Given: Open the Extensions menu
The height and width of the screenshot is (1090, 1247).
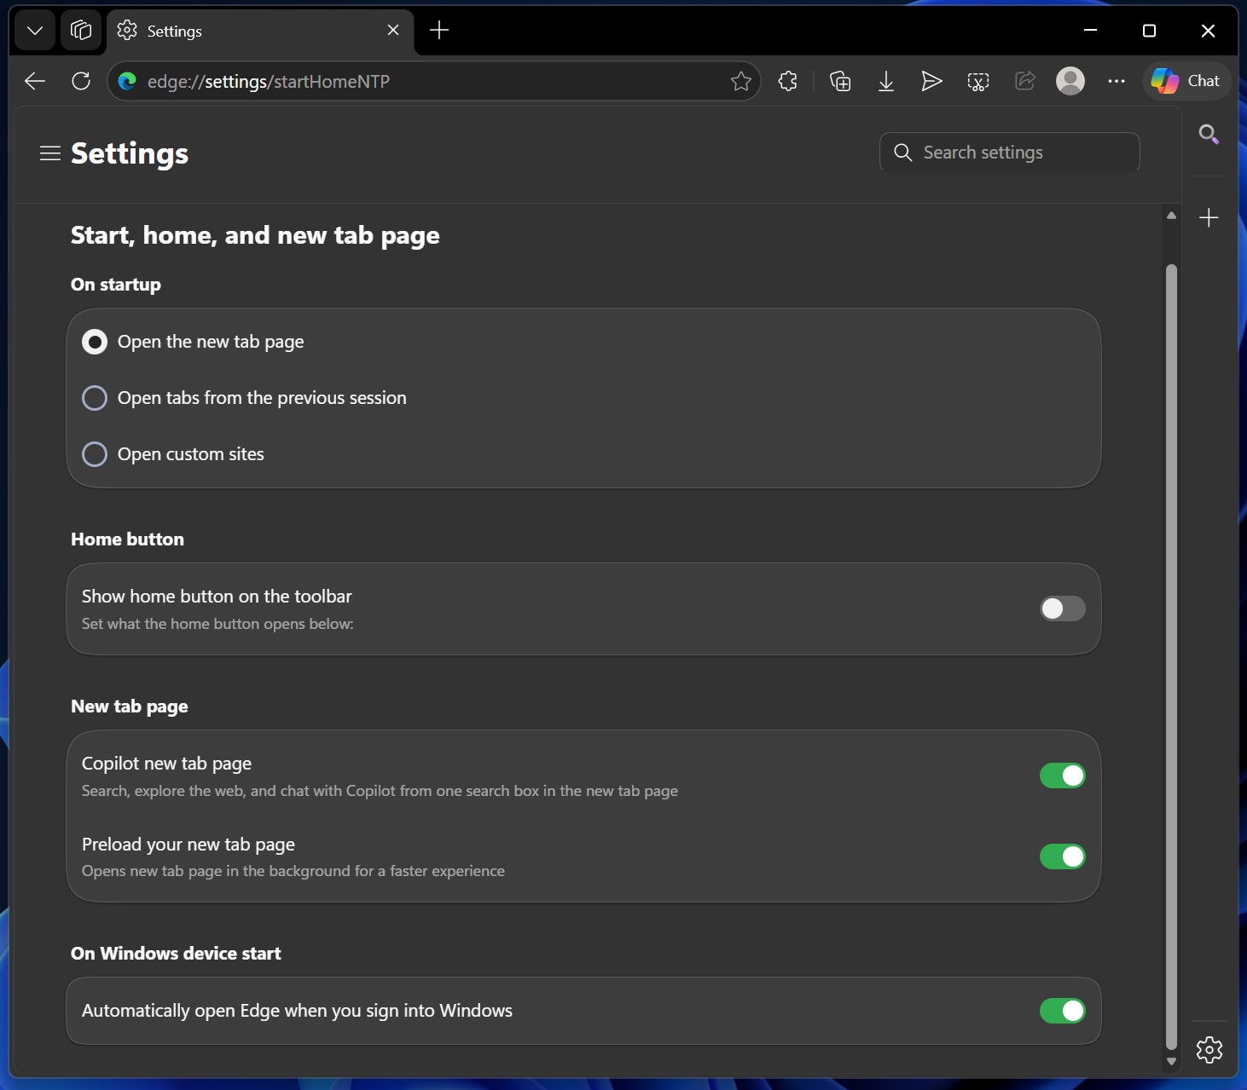Looking at the screenshot, I should click(x=787, y=81).
